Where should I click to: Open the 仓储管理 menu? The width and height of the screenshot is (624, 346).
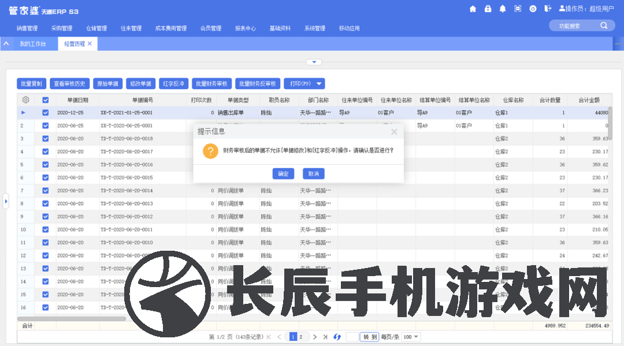96,28
